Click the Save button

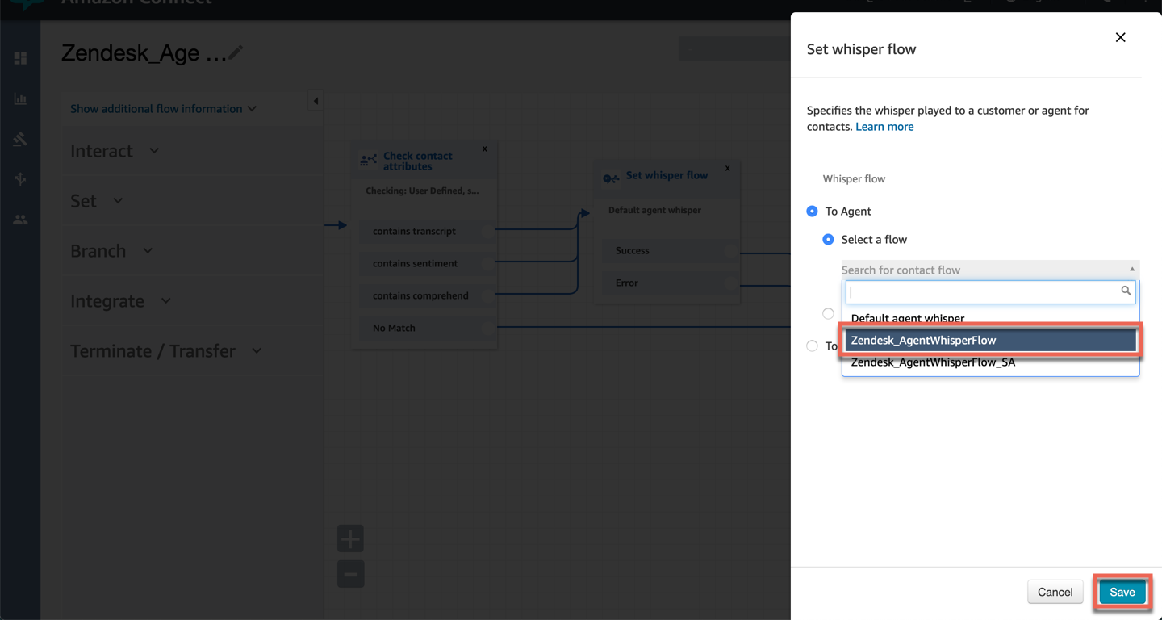(1122, 592)
